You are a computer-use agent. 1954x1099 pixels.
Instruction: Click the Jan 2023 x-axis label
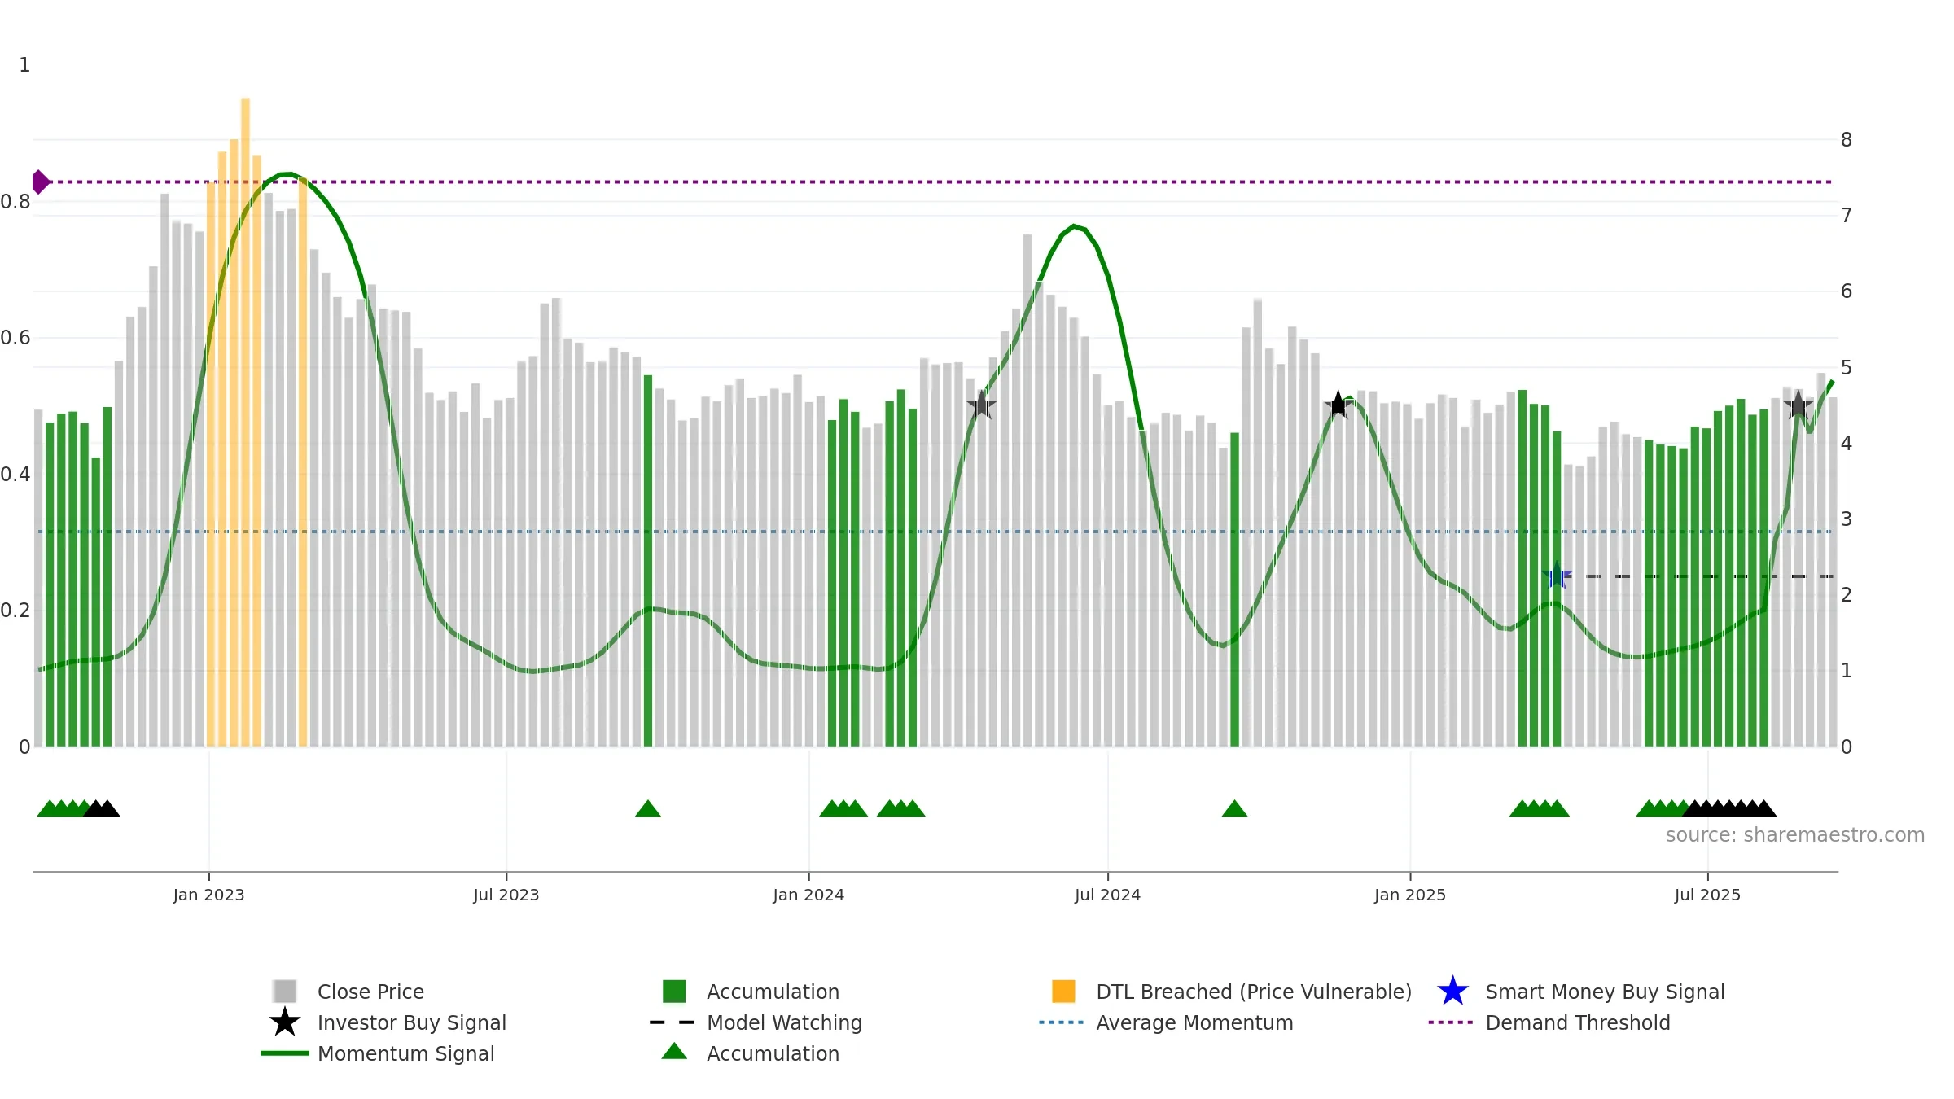[x=208, y=895]
